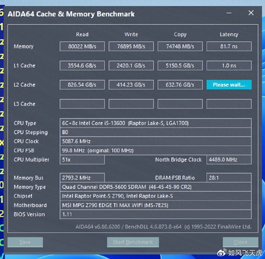Image resolution: width=265 pixels, height=259 pixels.
Task: Select the Memory Latency value 81.7 ns
Action: click(x=229, y=46)
